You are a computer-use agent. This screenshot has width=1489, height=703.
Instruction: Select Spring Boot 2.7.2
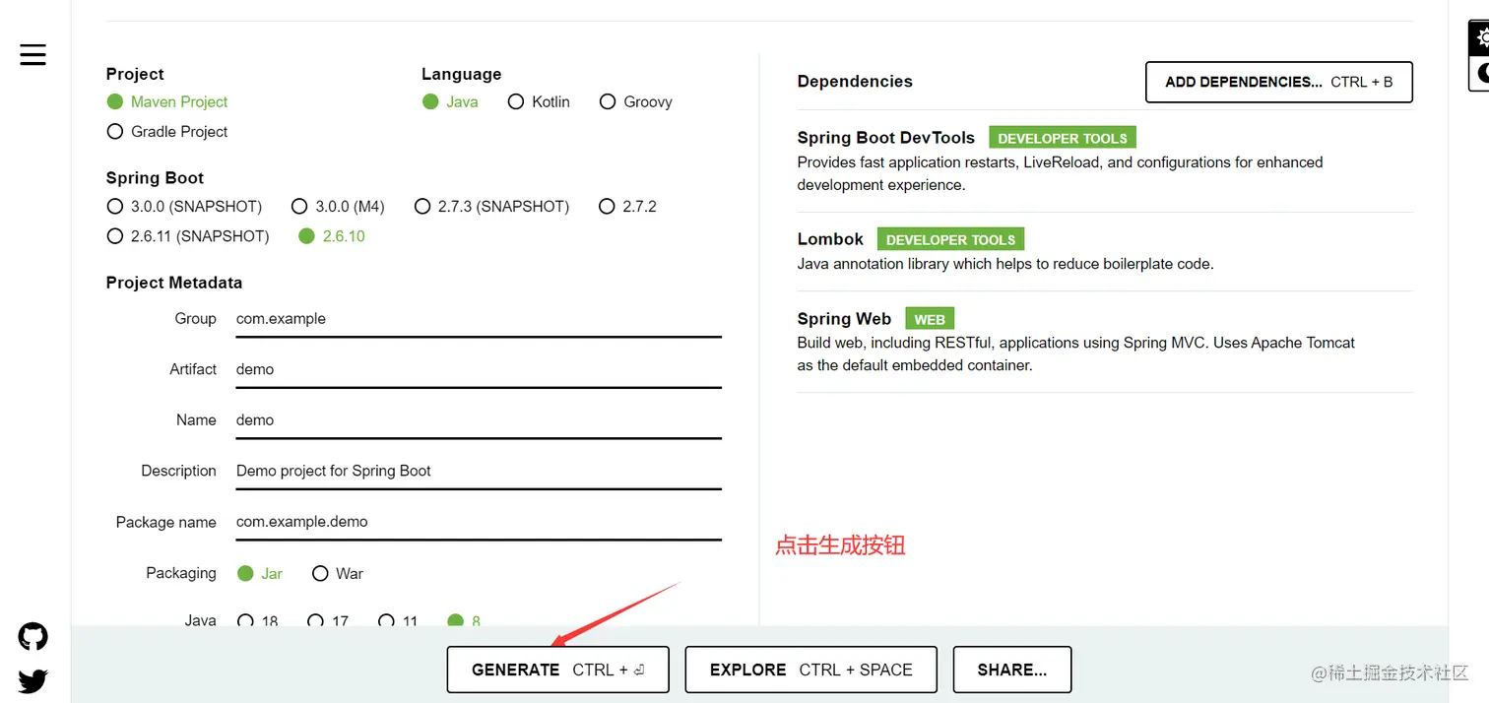(627, 207)
